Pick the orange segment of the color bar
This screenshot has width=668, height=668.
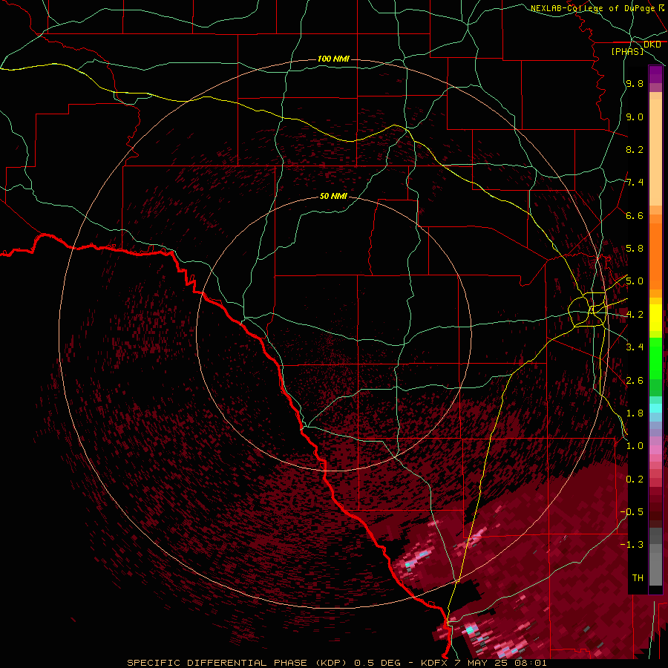tap(655, 255)
